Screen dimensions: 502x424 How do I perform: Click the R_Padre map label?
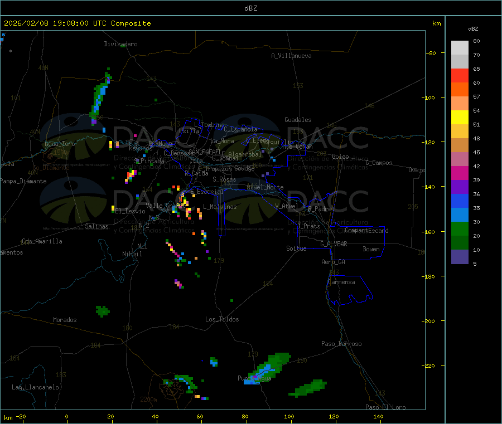(x=320, y=209)
